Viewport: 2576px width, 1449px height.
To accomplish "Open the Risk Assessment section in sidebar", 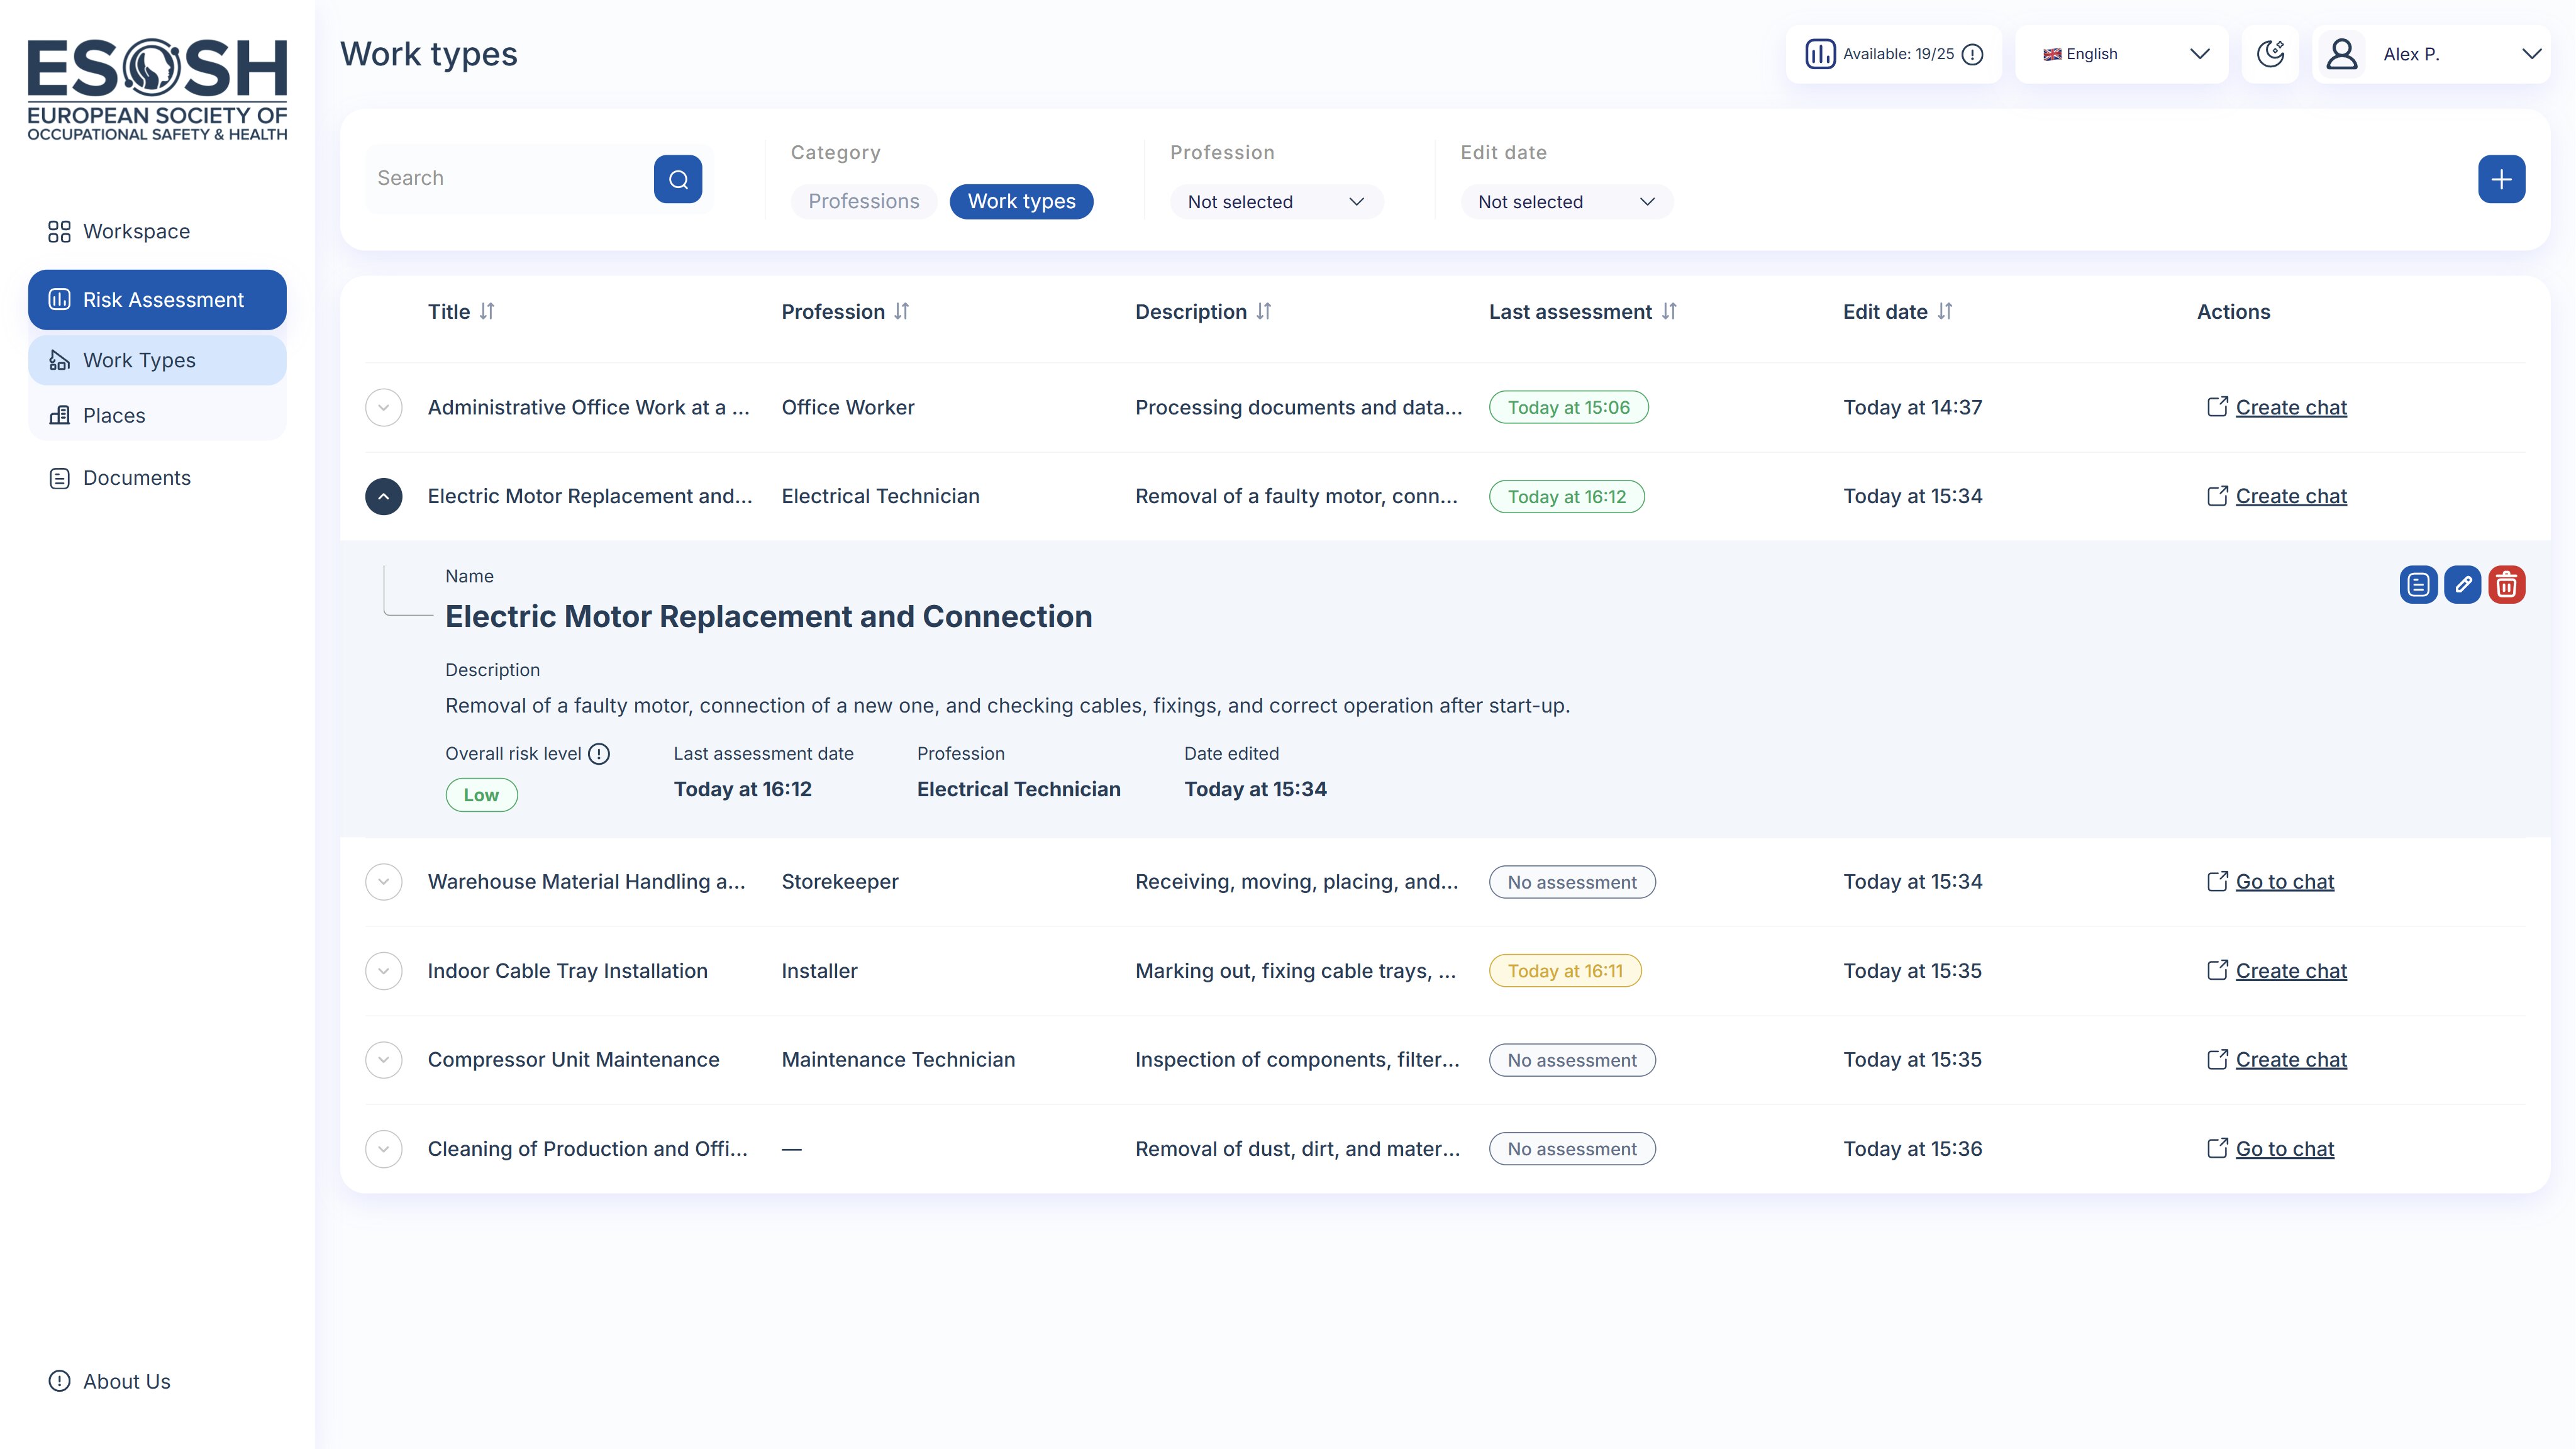I will coord(157,299).
